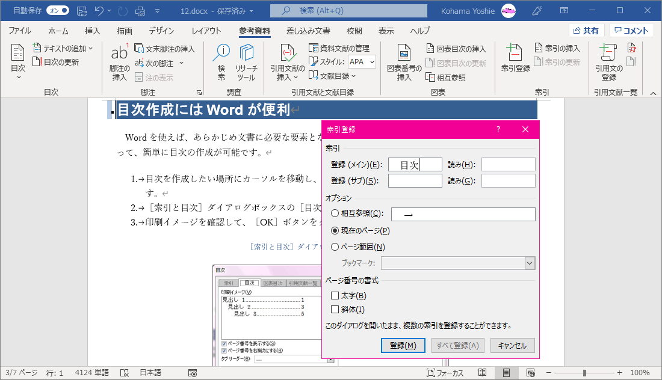The width and height of the screenshot is (662, 380).
Task: Open the quick access toolbar customize arrow
Action: click(157, 11)
